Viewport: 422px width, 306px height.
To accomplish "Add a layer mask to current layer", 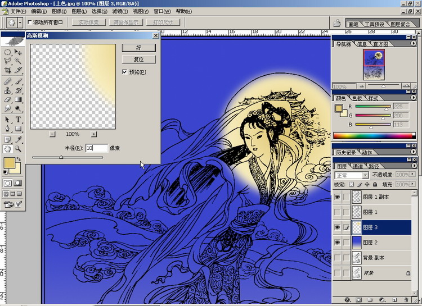I will point(359,300).
